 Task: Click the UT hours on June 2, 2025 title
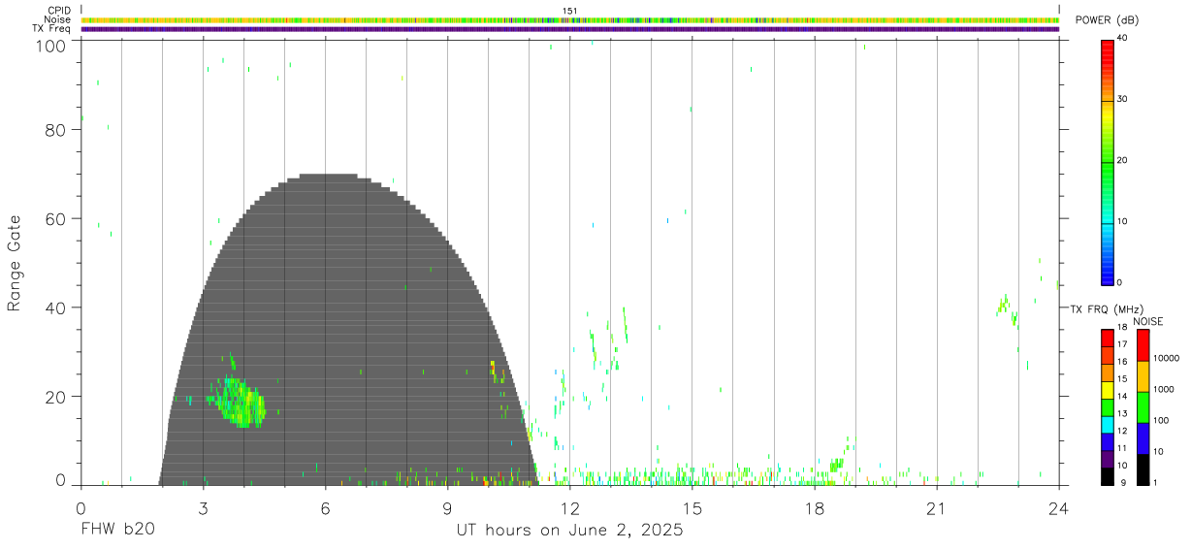(x=570, y=531)
